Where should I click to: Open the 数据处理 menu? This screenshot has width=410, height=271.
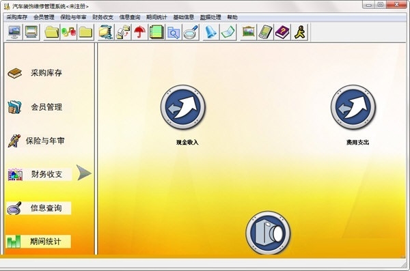[210, 17]
